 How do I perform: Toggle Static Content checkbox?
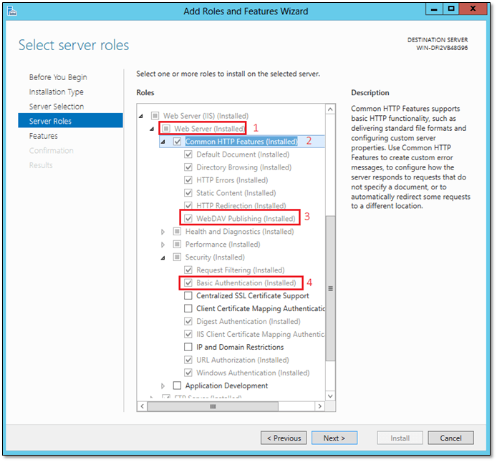pos(188,192)
